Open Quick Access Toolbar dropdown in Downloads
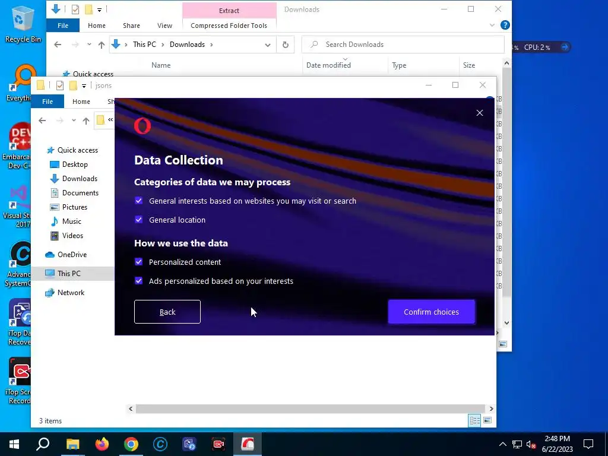 tap(99, 9)
